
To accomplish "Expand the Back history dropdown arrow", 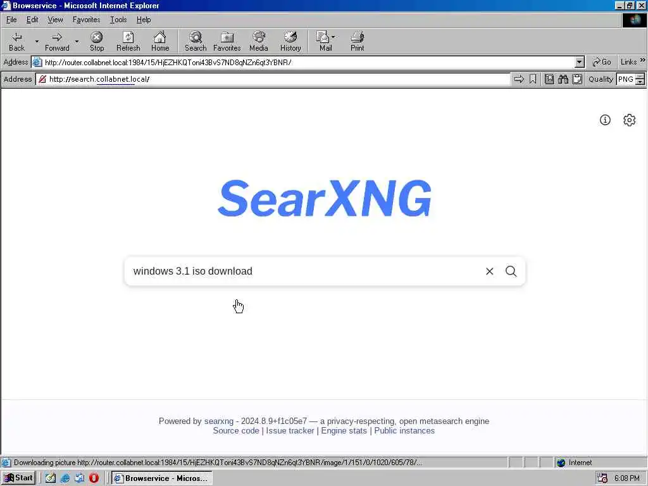I will pyautogui.click(x=37, y=41).
